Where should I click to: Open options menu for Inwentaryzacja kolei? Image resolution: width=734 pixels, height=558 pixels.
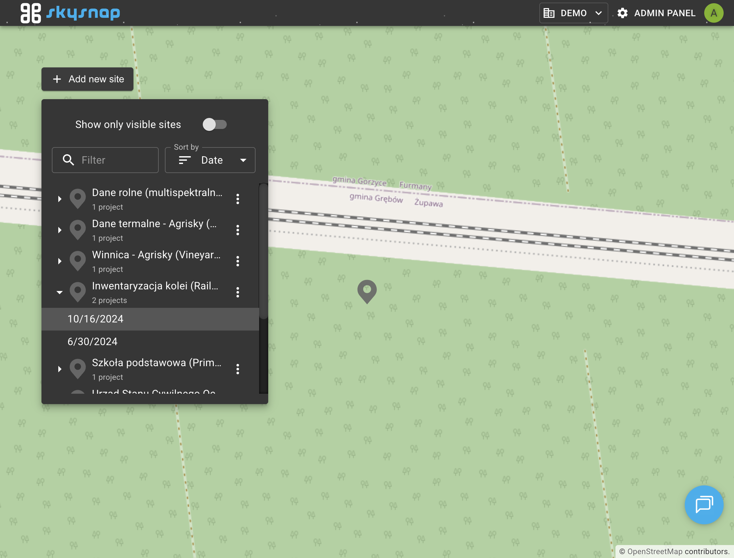coord(238,292)
